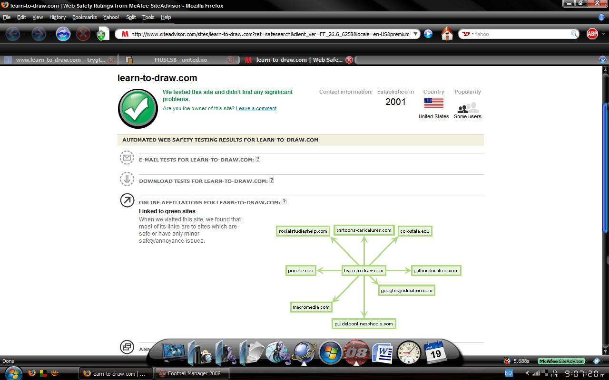This screenshot has height=380, width=609.
Task: Open the Yahoo! menu
Action: tap(111, 17)
